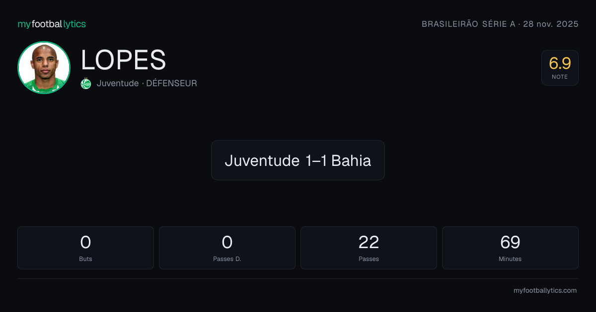This screenshot has height=312, width=596.
Task: Click the Passes D. label
Action: (227, 259)
